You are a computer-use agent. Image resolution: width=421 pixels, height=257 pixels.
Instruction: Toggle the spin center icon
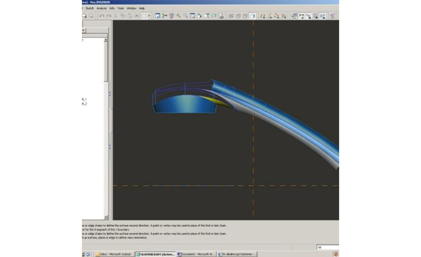coord(165,16)
